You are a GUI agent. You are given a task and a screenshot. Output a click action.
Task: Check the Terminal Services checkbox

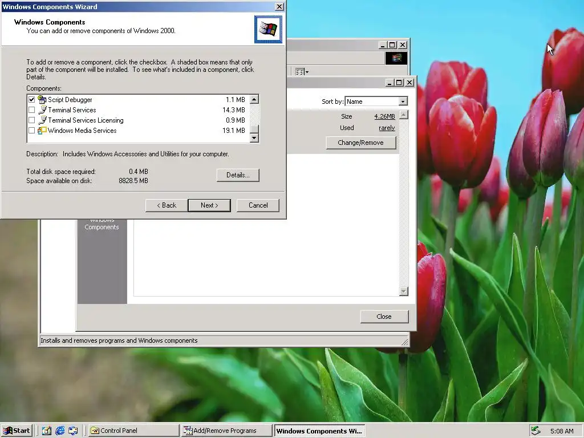[x=32, y=110]
